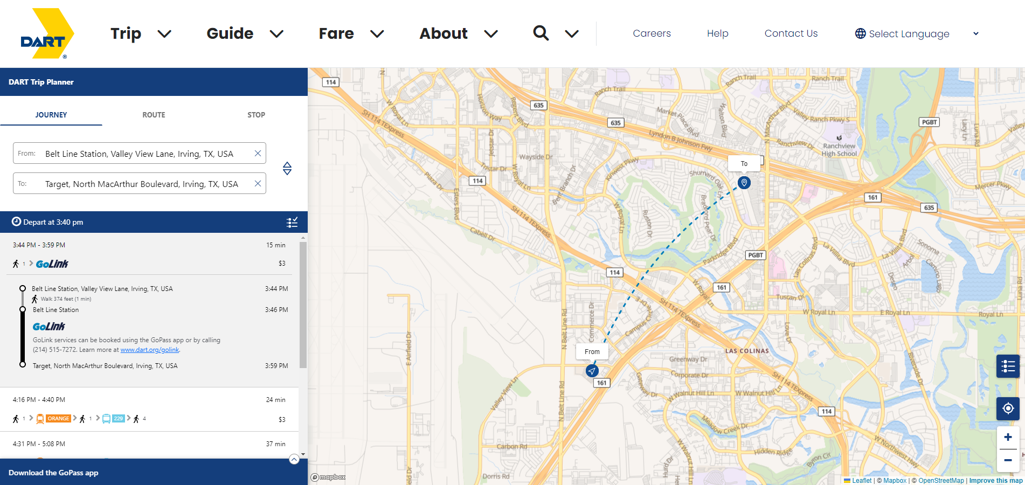Clear the To destination field
The width and height of the screenshot is (1025, 485).
coord(258,184)
